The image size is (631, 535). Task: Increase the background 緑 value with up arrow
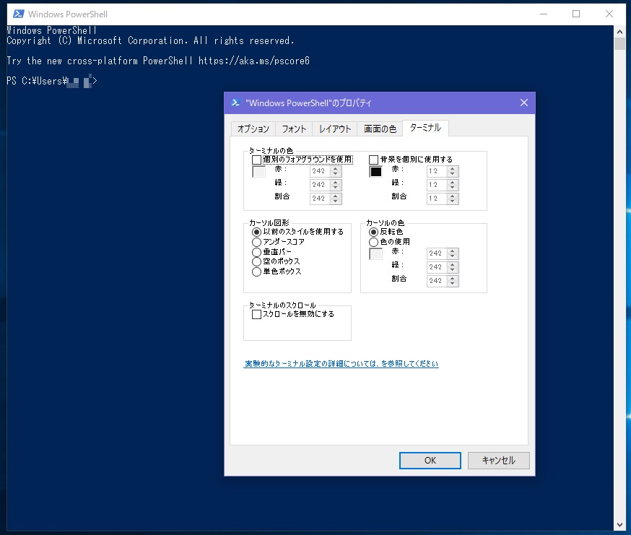point(453,183)
